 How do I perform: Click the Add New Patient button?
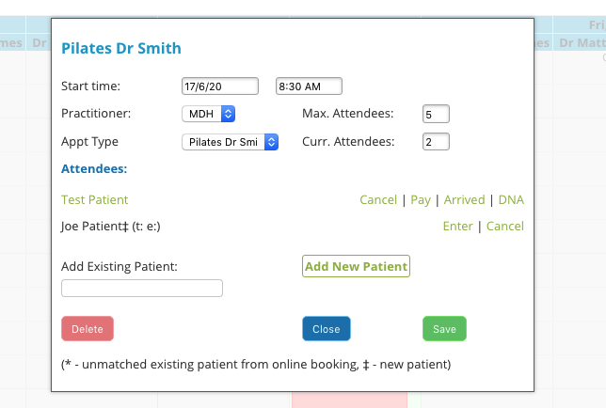pos(356,266)
